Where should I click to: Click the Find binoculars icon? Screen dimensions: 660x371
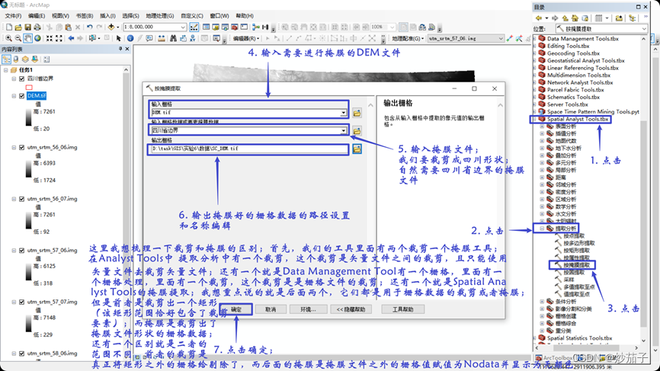(173, 38)
